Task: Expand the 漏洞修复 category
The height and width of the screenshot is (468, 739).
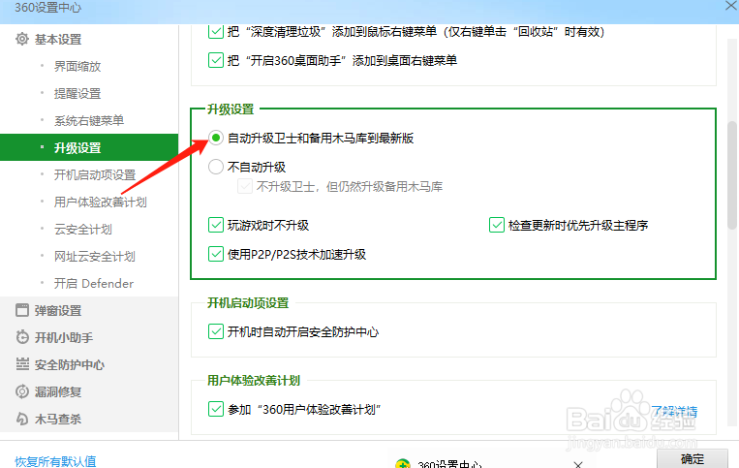Action: point(58,391)
